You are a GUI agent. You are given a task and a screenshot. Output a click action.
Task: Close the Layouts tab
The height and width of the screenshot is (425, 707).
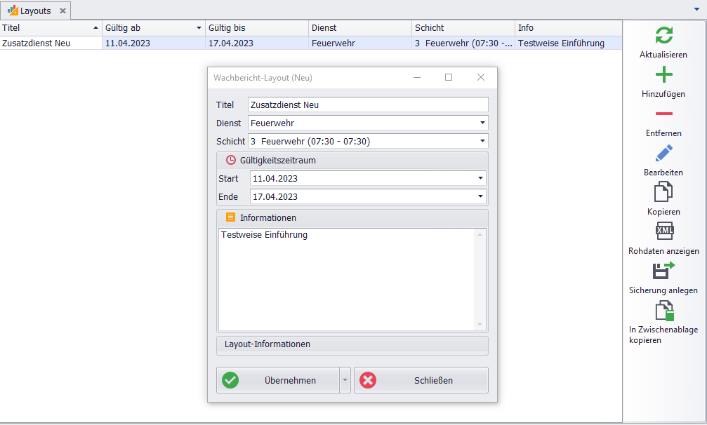[62, 11]
